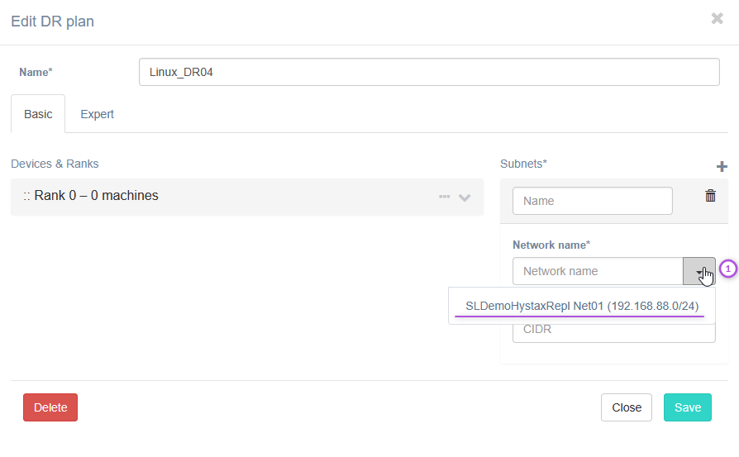739x457 pixels.
Task: Click the Rank 0 – 0 machines header
Action: [96, 196]
